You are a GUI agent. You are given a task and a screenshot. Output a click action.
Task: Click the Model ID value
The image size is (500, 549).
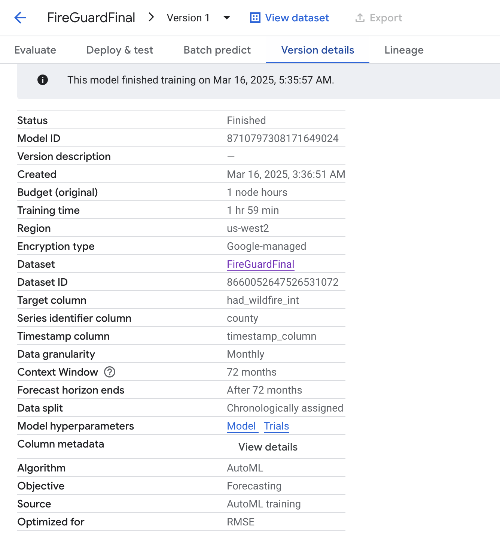(283, 139)
